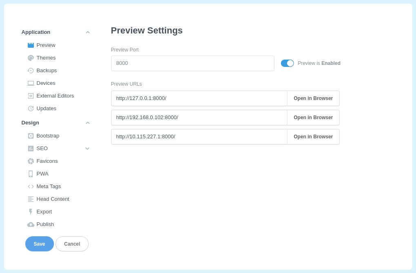Open the Favicons section icon

[31, 161]
